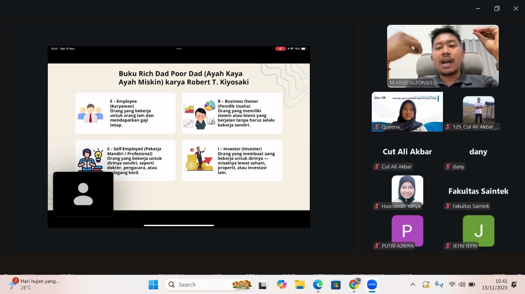Open Task View in taskbar

(x=263, y=285)
